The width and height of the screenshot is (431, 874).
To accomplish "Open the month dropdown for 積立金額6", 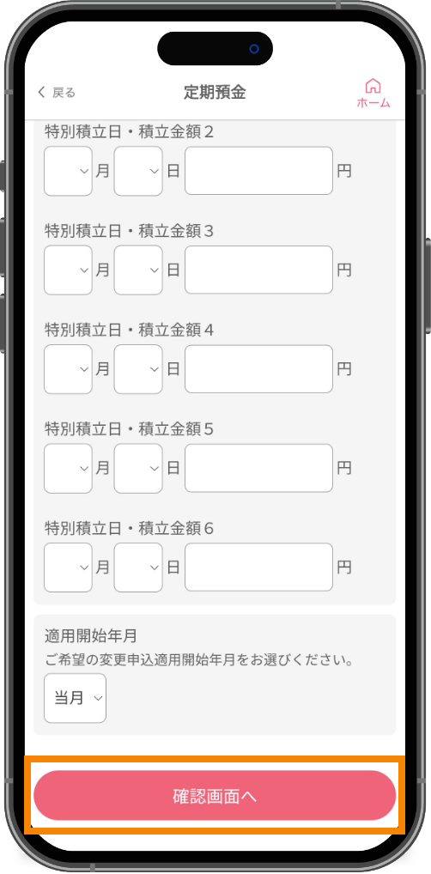I will 68,568.
